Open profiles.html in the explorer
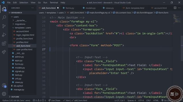Image resolution: width=183 pixels, height=102 pixels. pyautogui.click(x=22, y=42)
